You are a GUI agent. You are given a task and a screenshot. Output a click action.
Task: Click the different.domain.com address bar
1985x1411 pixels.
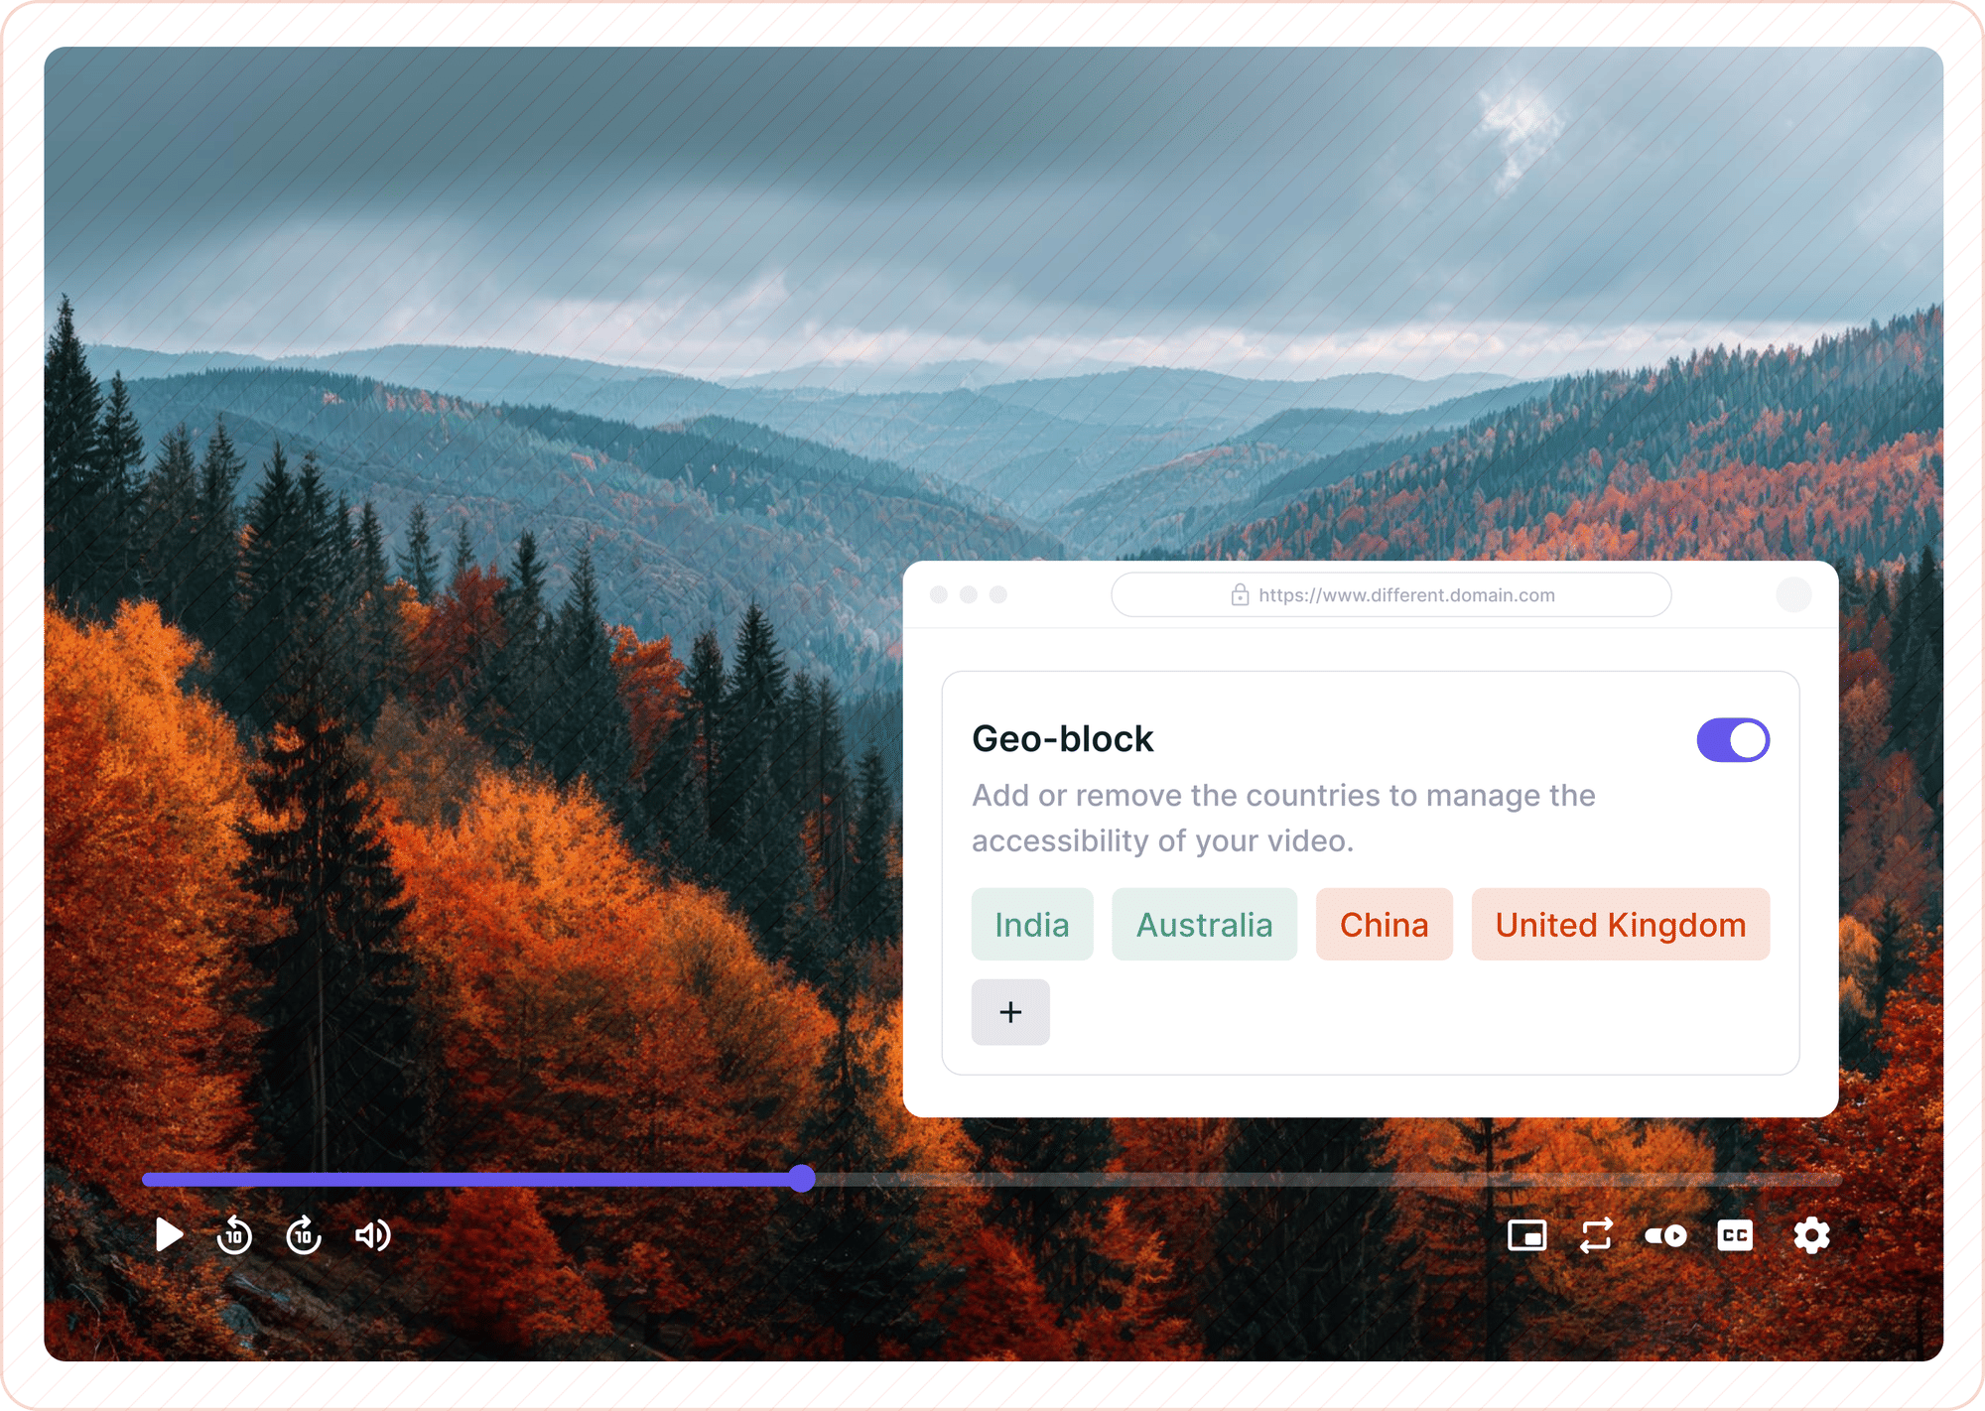[x=1390, y=594]
